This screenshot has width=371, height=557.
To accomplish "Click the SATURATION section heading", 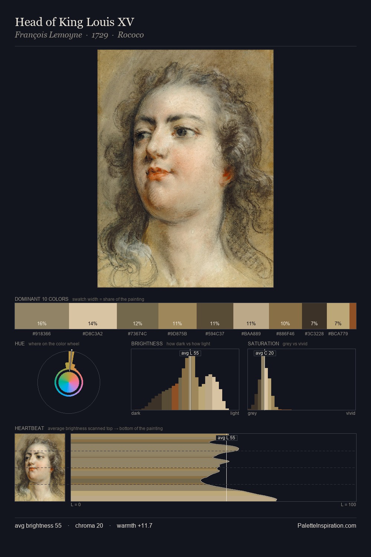I will point(263,343).
